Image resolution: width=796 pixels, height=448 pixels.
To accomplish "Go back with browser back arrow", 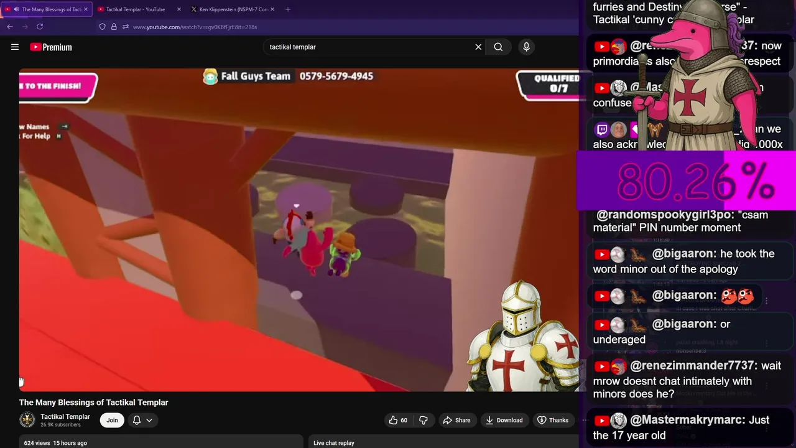I will 10,27.
